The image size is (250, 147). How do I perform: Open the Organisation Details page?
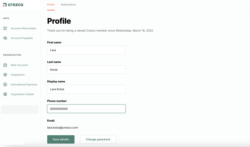22,94
